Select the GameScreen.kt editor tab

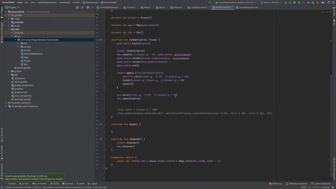click(x=223, y=7)
